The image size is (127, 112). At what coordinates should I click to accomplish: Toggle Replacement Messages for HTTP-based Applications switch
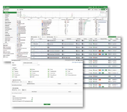click(x=32, y=101)
